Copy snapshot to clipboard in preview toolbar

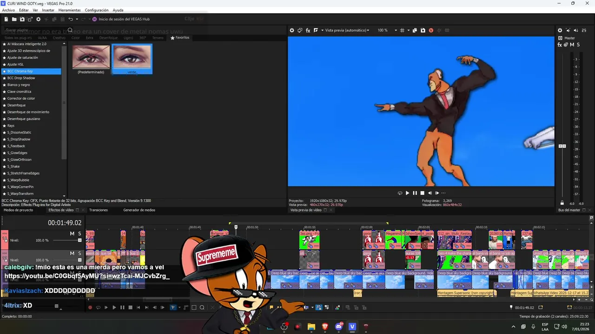(x=415, y=30)
